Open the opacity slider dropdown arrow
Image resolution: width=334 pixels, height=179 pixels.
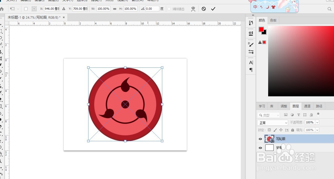317,122
